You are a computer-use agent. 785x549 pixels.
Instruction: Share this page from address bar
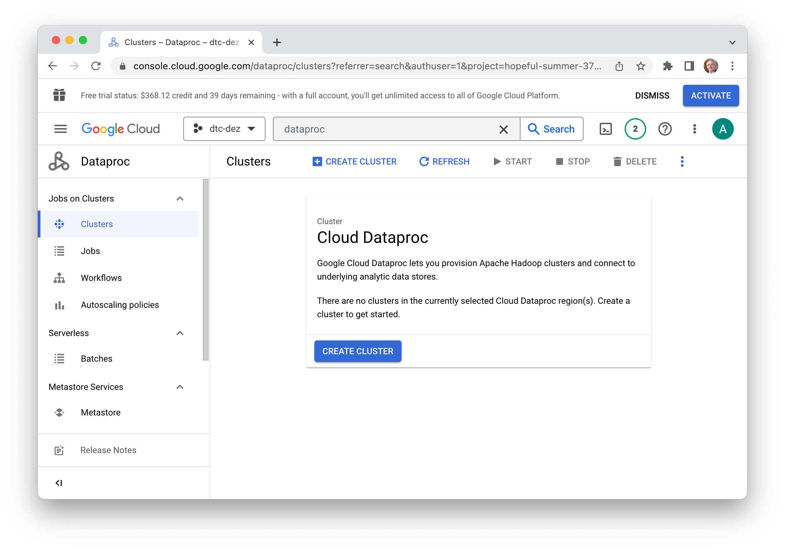point(619,66)
